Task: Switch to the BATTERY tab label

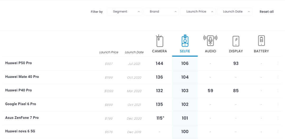Action: click(261, 51)
